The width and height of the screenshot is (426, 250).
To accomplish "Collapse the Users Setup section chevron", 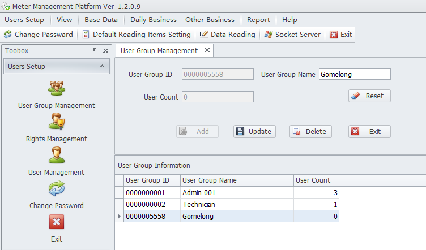I will [x=102, y=66].
